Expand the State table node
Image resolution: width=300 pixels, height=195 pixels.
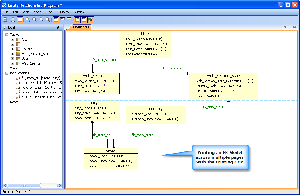[12, 44]
